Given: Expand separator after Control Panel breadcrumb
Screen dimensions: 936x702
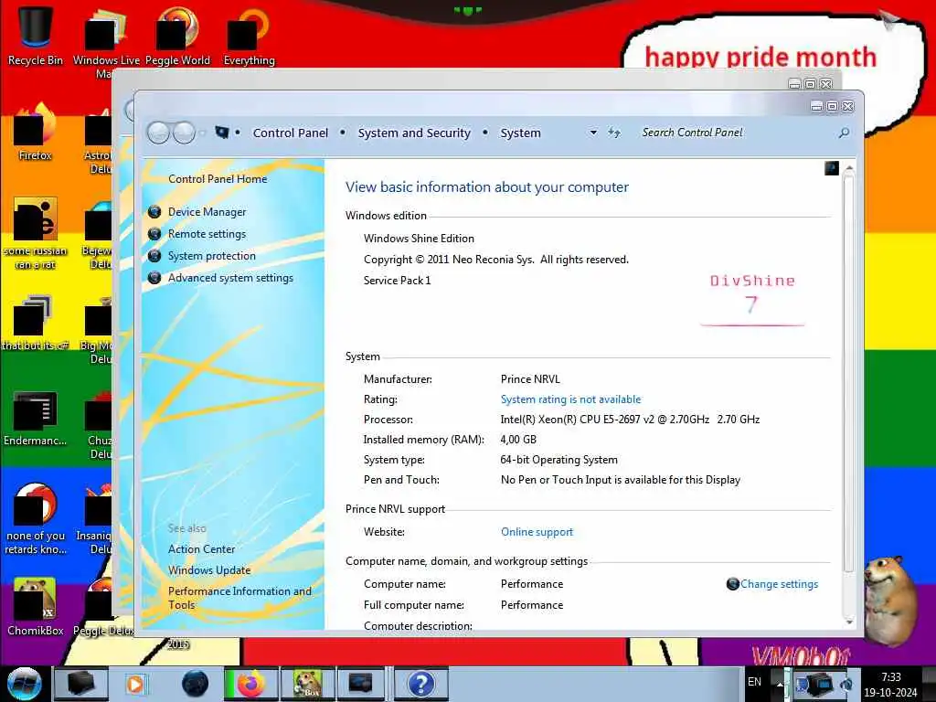Looking at the screenshot, I should point(343,133).
